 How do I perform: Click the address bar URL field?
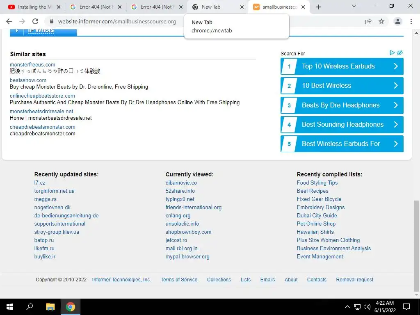pos(117,21)
